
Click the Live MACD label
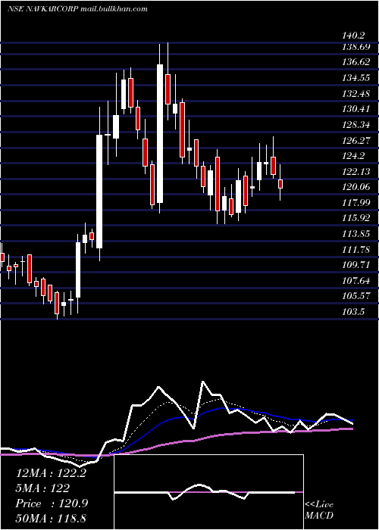(319, 510)
